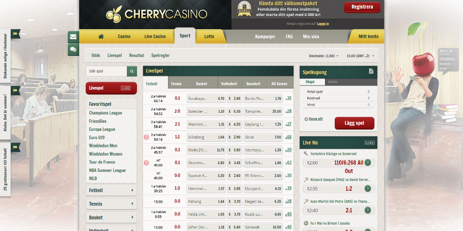Expand the Tennis sidebar category
This screenshot has width=463, height=231.
pyautogui.click(x=111, y=204)
